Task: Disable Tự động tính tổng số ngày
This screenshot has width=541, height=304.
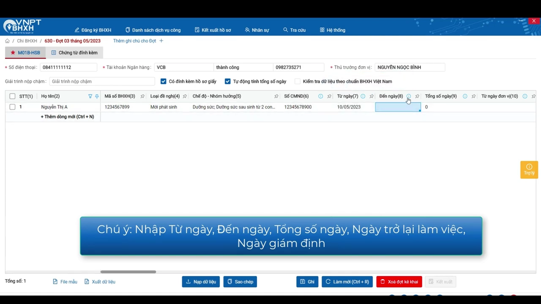Action: pos(228,81)
